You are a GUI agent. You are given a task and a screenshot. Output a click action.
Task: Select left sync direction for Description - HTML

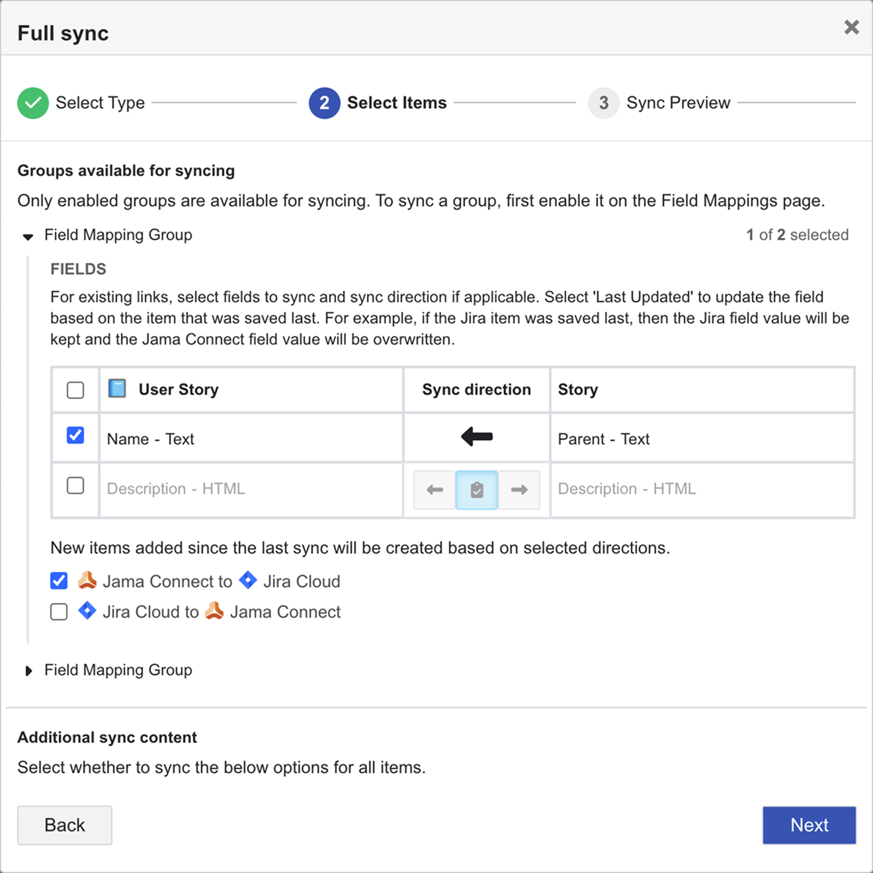coord(434,490)
